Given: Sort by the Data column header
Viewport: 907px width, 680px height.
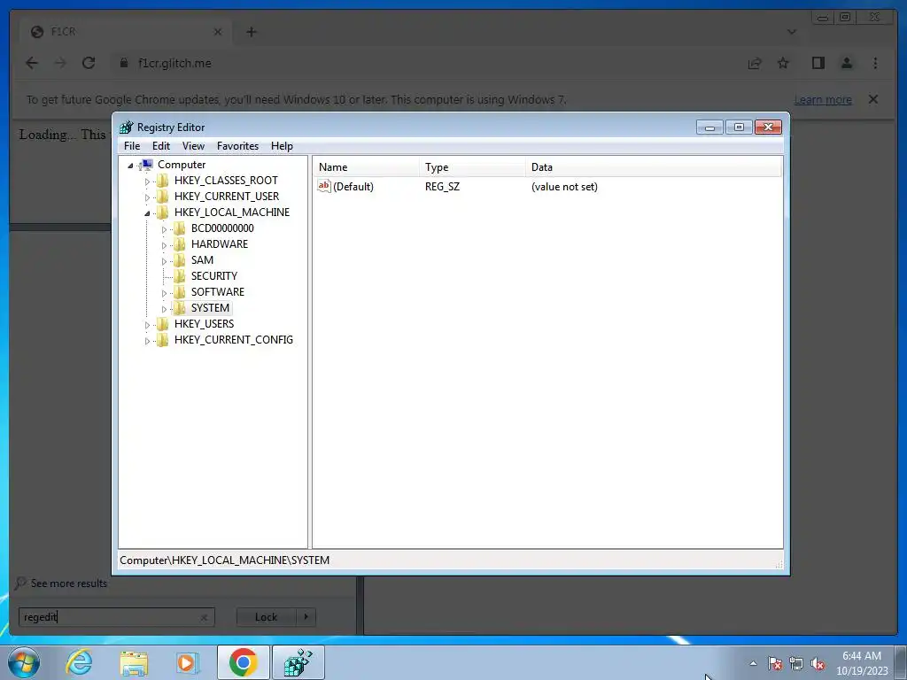Looking at the screenshot, I should click(x=654, y=167).
